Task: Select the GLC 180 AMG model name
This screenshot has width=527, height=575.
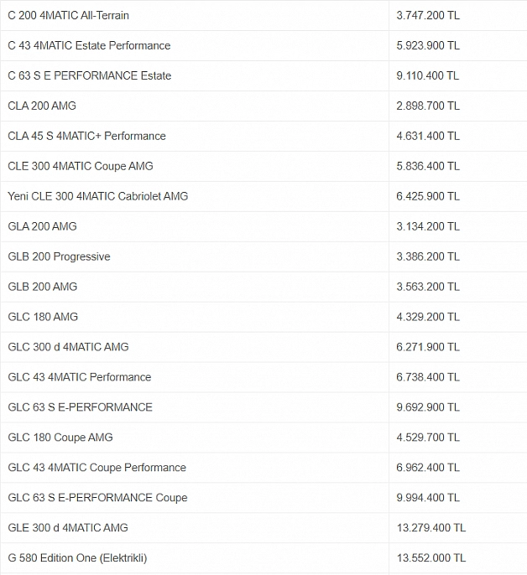Action: click(x=43, y=317)
